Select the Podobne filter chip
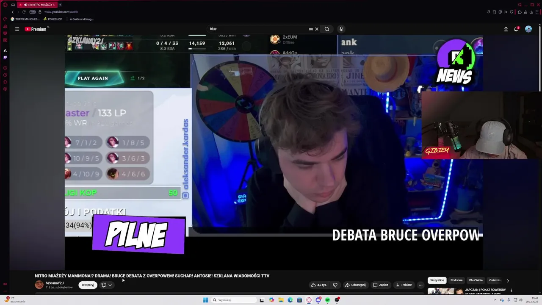 point(456,280)
